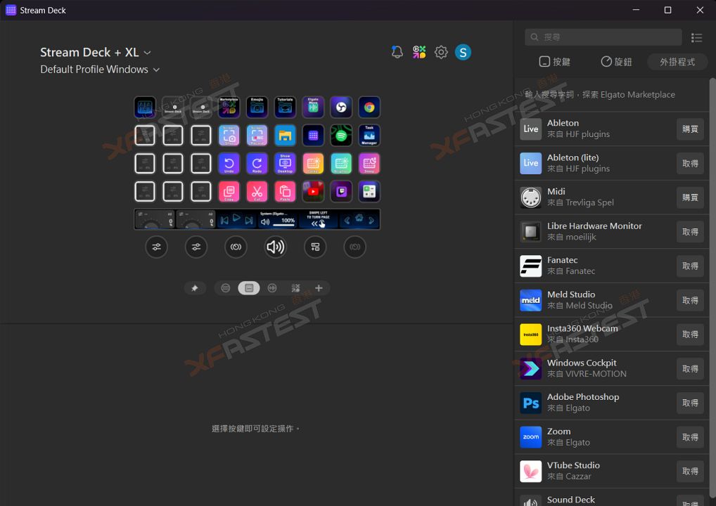Screen dimensions: 716x506
Task: Select the Undo key
Action: coord(229,163)
